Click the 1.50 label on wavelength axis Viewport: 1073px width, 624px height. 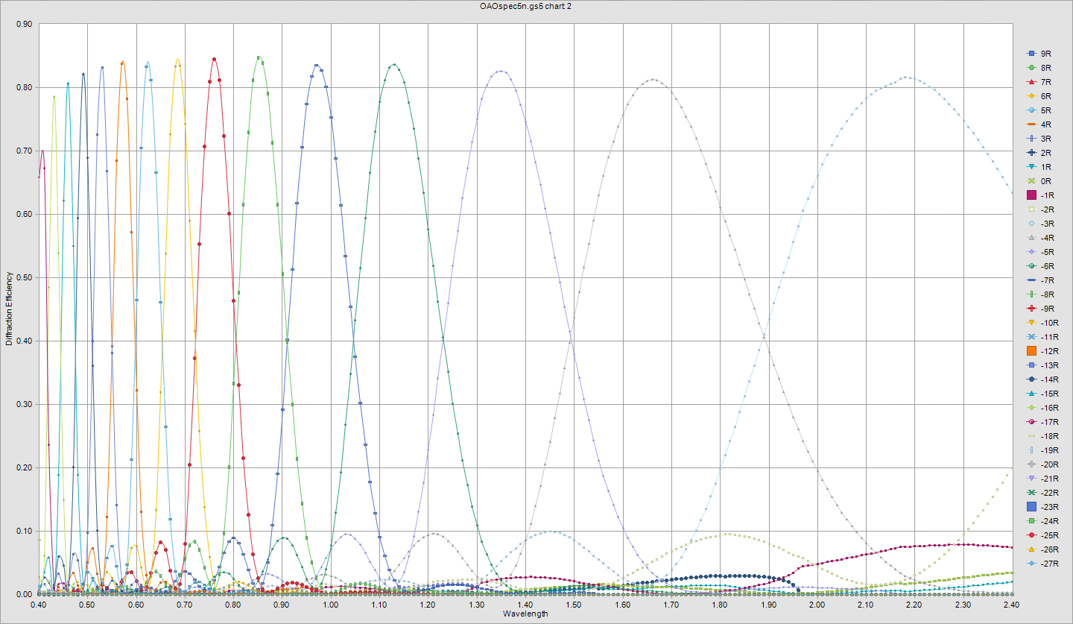point(575,604)
